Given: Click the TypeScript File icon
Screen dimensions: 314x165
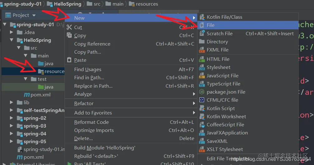Looking at the screenshot, I should pos(202,84).
